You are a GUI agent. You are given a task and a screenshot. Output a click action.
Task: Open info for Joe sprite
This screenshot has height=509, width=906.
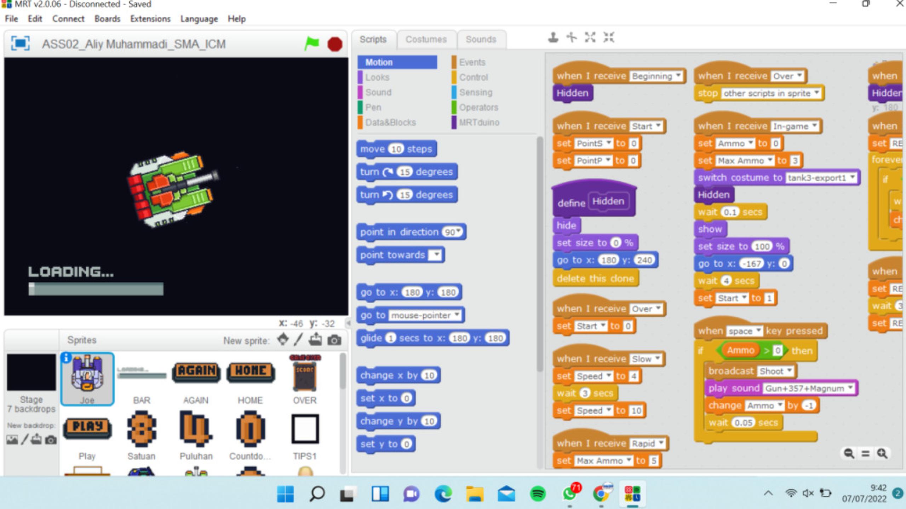tap(66, 358)
